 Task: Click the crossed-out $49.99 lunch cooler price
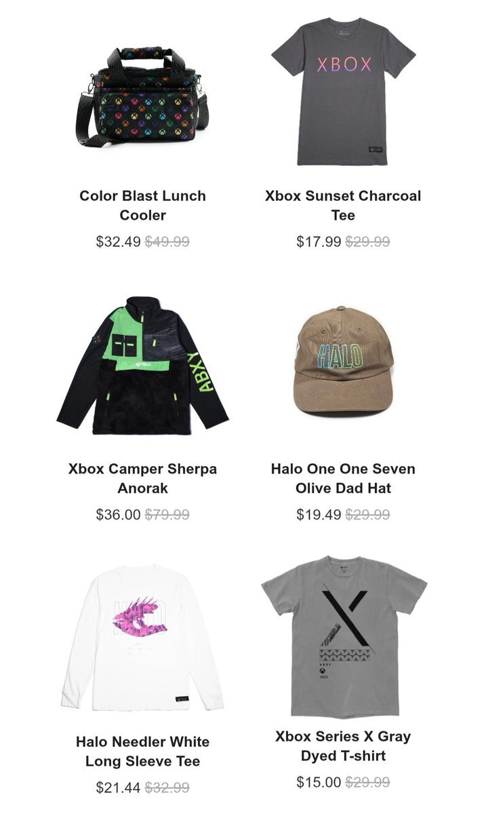click(167, 241)
